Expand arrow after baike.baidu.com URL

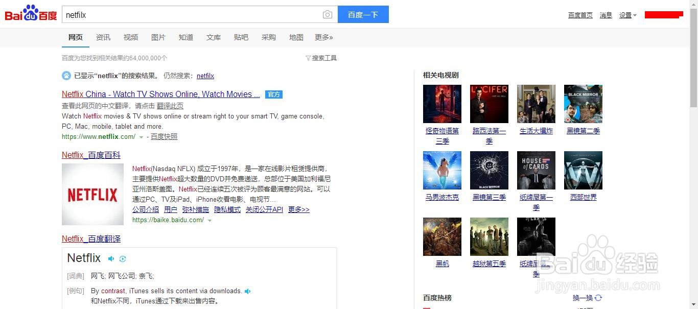coord(210,221)
